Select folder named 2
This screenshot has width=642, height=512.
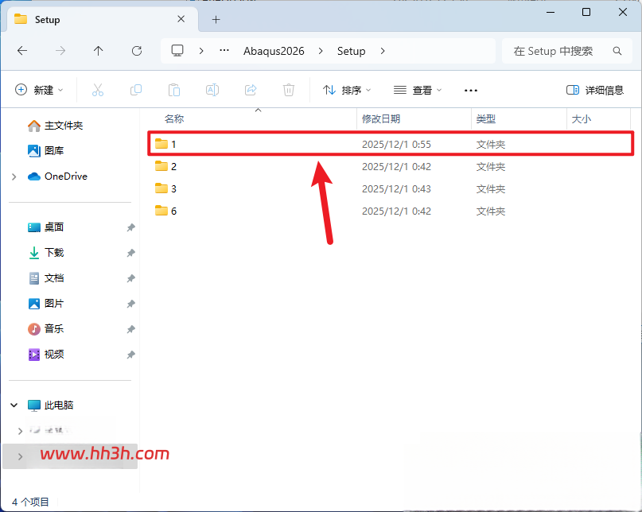(391, 166)
